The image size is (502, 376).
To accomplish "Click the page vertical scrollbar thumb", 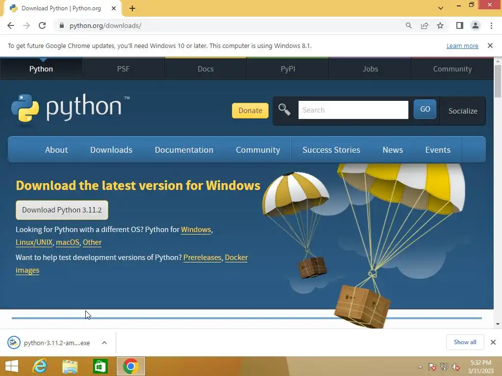I will click(498, 81).
